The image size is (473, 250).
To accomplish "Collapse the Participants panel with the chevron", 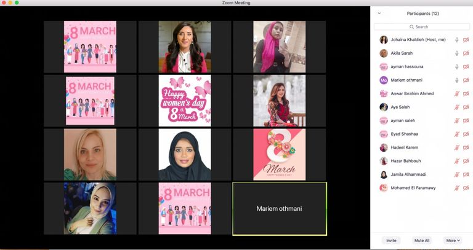I will pyautogui.click(x=379, y=13).
